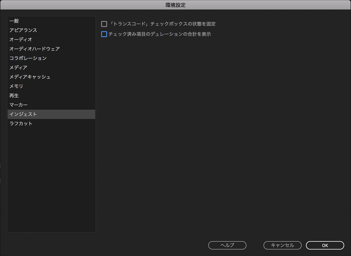351x256 pixels.
Task: Click the 環境設定 title bar
Action: (x=175, y=5)
